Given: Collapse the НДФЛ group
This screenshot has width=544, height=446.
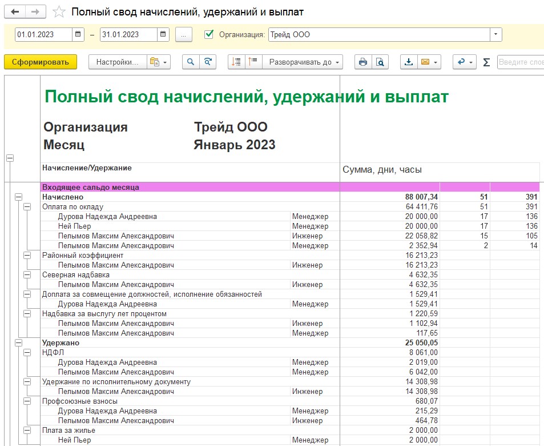Looking at the screenshot, I should 27,353.
